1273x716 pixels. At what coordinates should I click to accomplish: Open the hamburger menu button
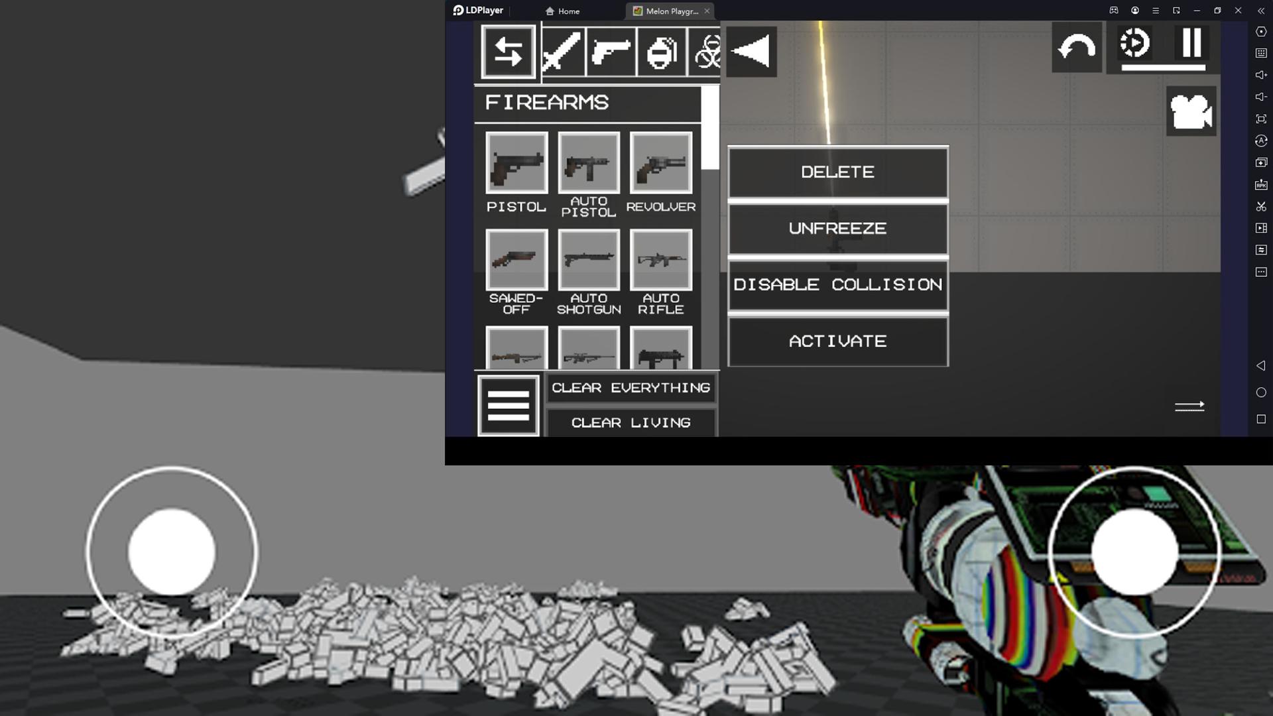pyautogui.click(x=508, y=406)
